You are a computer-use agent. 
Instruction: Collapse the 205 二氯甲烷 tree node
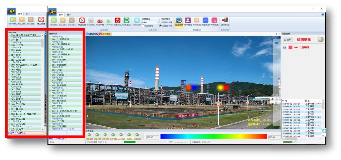(50, 127)
